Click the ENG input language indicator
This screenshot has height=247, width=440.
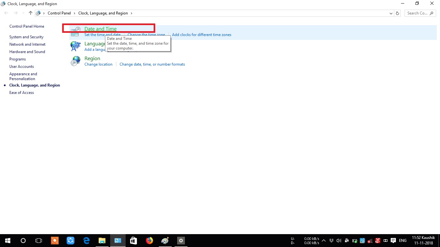pos(403,241)
